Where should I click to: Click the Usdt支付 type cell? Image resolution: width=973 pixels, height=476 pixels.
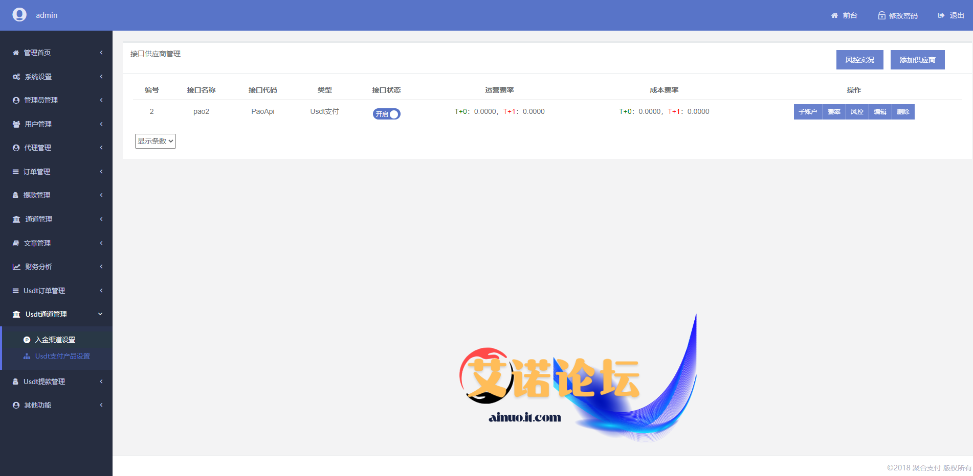click(324, 111)
